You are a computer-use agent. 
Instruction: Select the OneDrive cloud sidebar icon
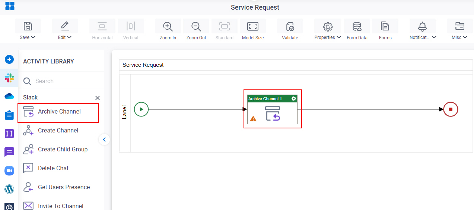click(x=9, y=96)
